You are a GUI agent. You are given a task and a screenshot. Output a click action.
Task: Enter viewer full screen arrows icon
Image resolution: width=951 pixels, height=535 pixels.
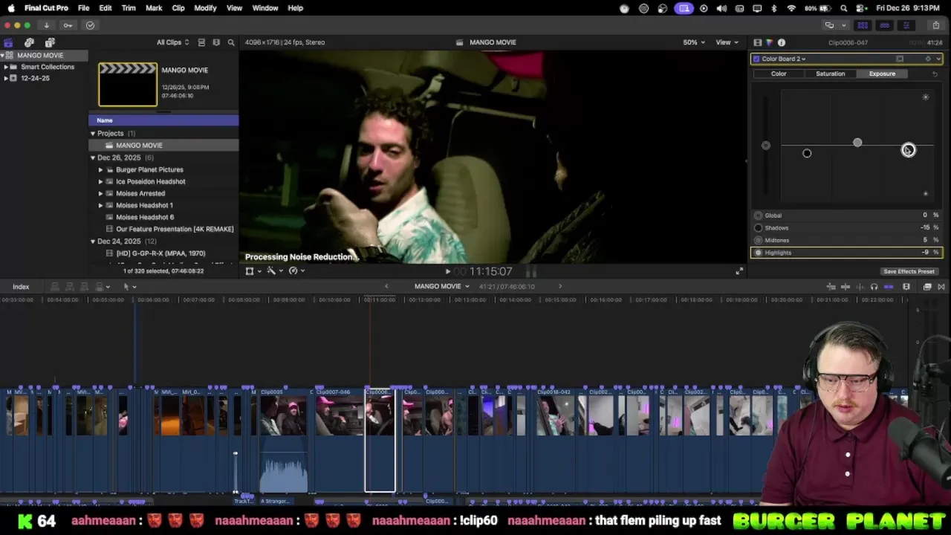739,271
